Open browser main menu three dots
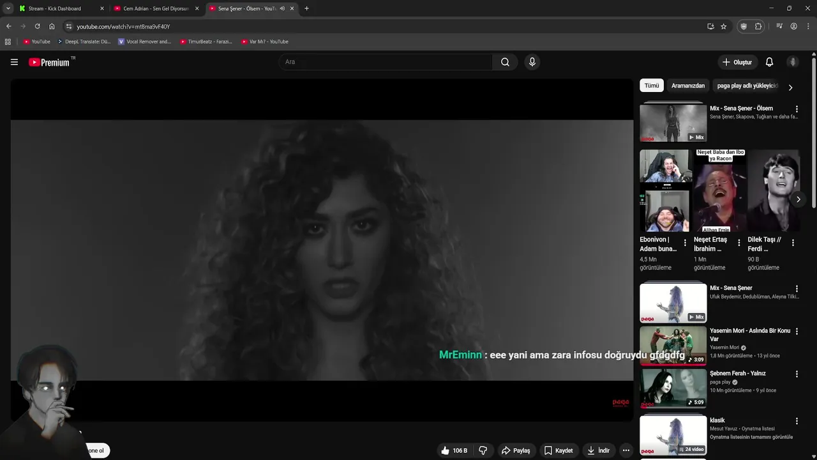The width and height of the screenshot is (817, 460). tap(809, 26)
